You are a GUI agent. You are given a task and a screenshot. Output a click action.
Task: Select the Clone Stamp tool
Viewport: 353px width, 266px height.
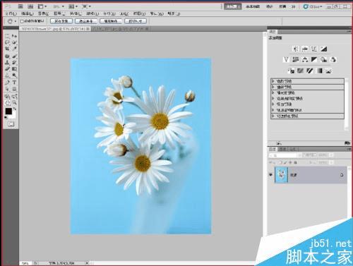[x=7, y=63]
